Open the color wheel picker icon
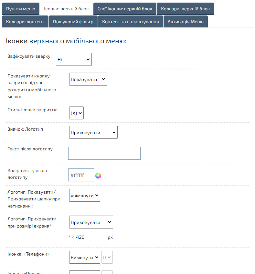 coord(98,176)
